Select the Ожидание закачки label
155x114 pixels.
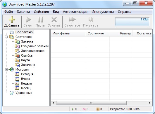click(35, 46)
